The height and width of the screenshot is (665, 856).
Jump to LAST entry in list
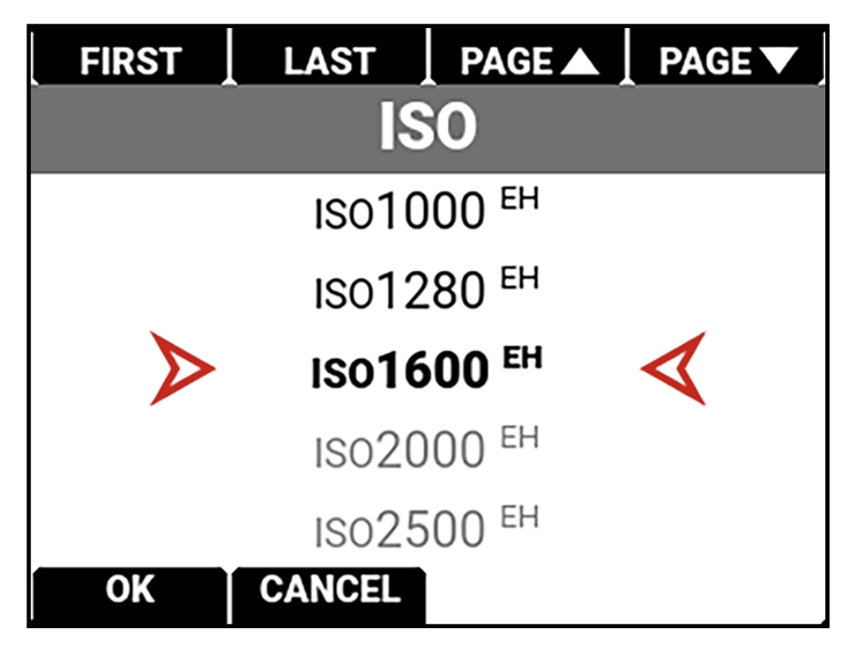329,59
